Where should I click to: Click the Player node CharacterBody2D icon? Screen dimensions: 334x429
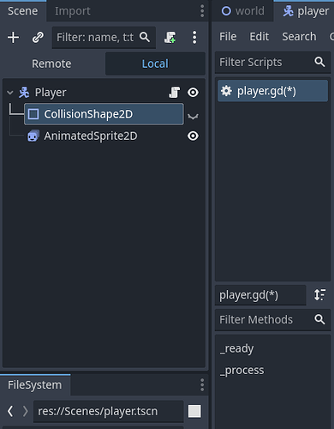24,93
